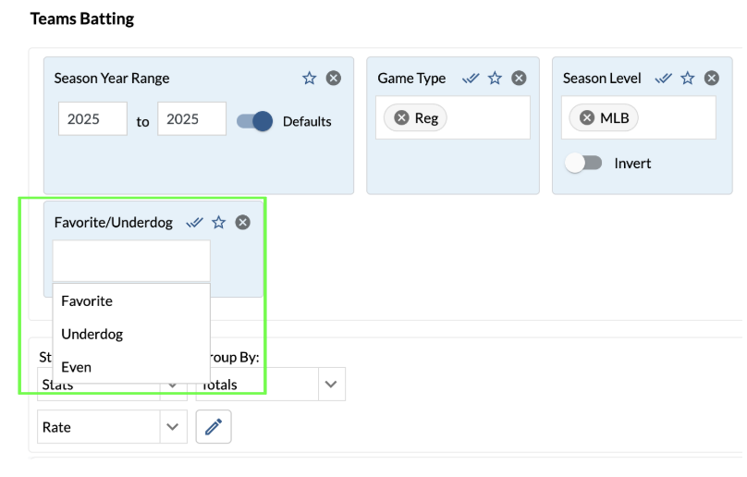Viewport: 747px width, 477px height.
Task: Click Favorite/Underdog double-check select all icon
Action: tap(195, 222)
